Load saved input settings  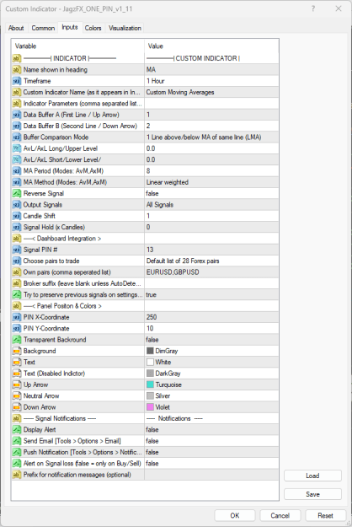coord(312,476)
